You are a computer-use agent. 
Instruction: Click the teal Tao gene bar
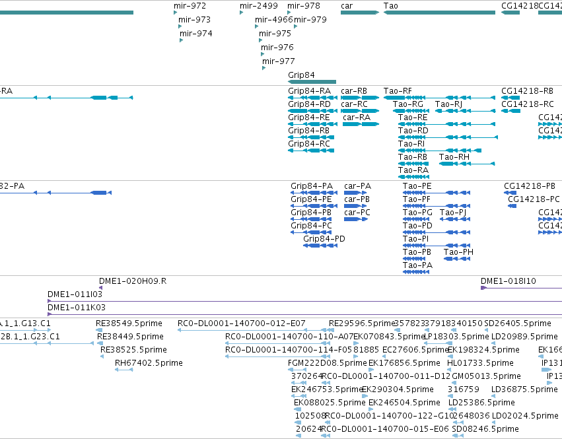[439, 13]
